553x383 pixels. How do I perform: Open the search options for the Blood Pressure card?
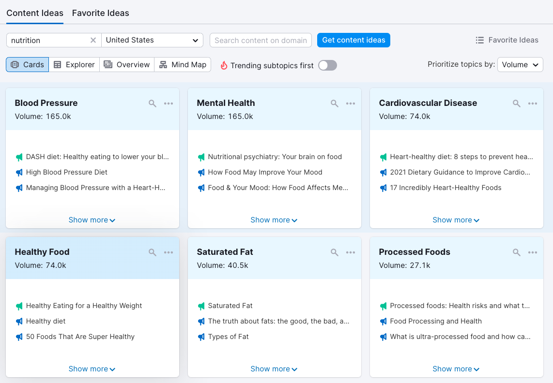152,103
